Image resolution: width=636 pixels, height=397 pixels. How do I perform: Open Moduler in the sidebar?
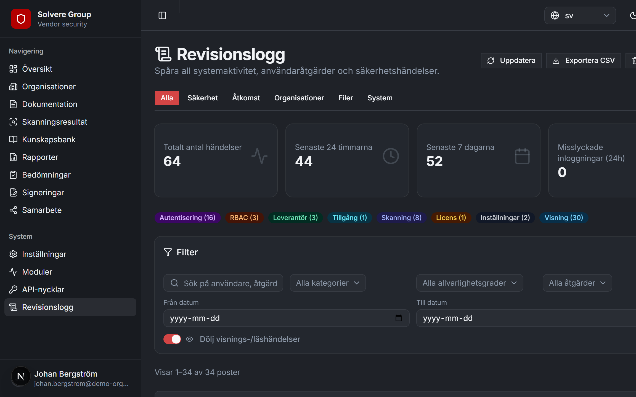pos(70,272)
